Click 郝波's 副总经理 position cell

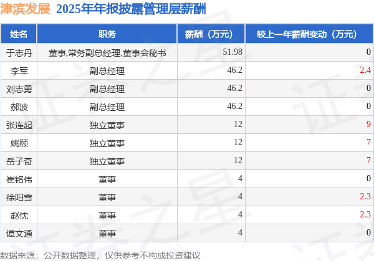[107, 107]
